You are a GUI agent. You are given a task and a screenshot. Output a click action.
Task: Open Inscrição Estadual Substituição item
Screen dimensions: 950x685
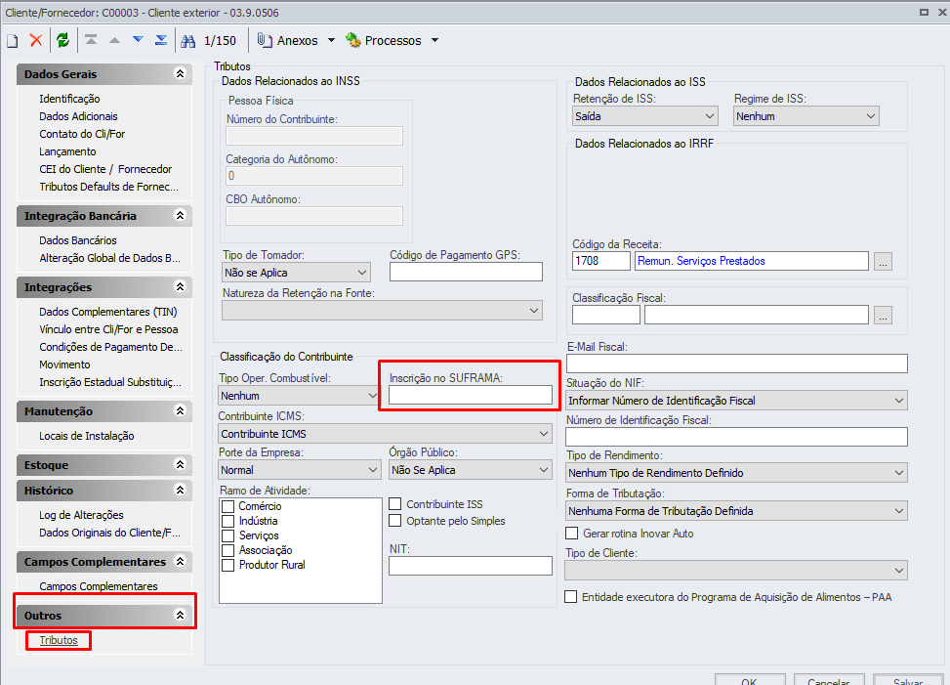click(x=110, y=382)
